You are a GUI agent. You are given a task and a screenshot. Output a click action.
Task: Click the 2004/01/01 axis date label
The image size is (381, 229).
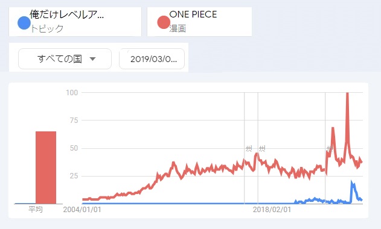point(82,210)
